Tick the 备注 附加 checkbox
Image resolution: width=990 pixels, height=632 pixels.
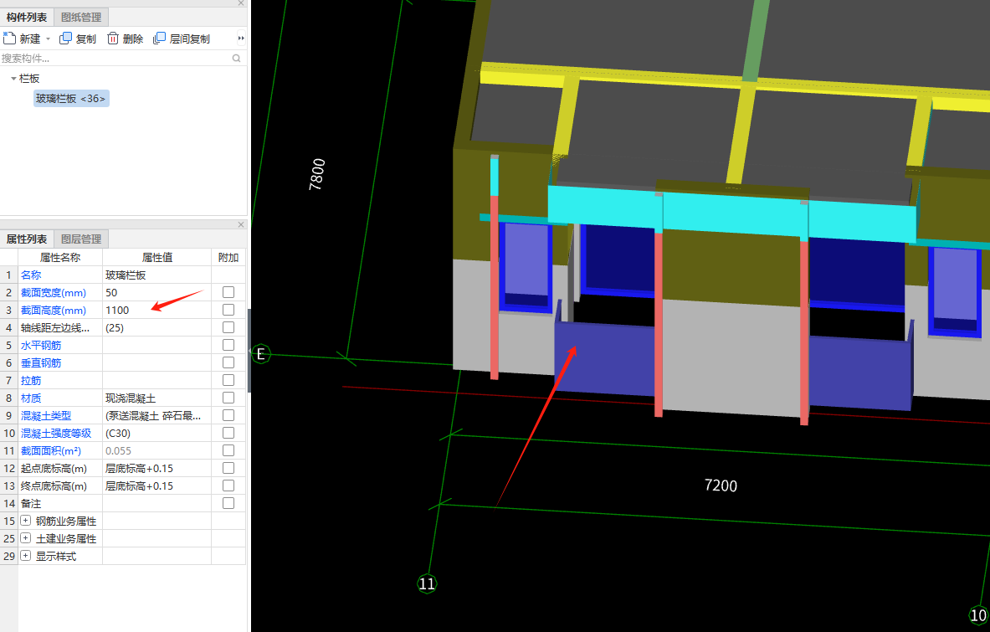click(x=228, y=503)
